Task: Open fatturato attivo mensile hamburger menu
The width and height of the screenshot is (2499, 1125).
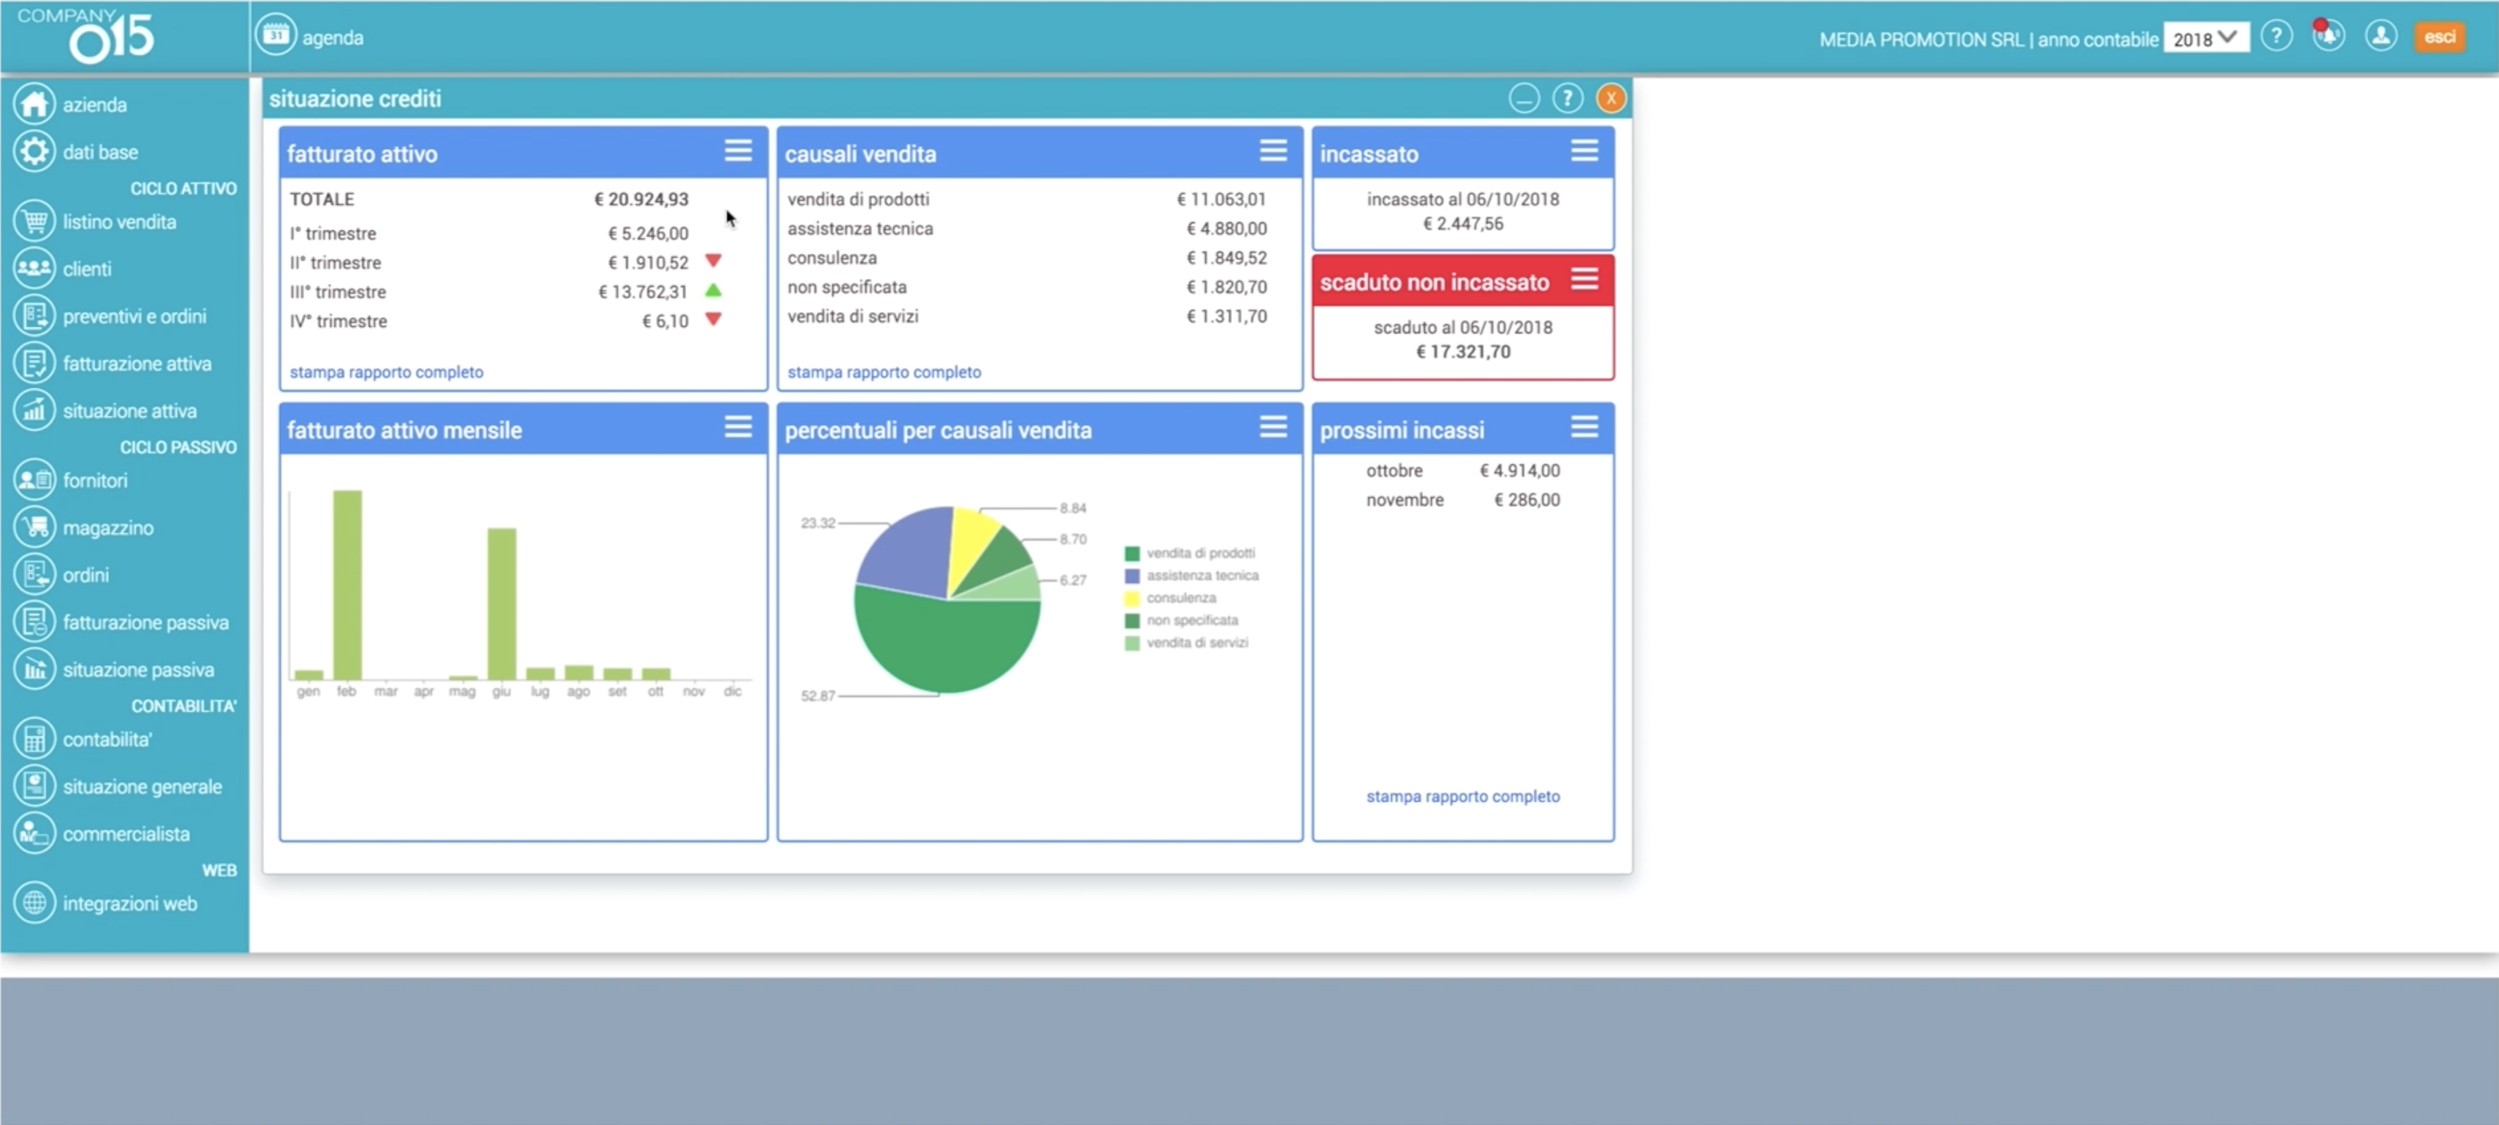Action: click(738, 427)
